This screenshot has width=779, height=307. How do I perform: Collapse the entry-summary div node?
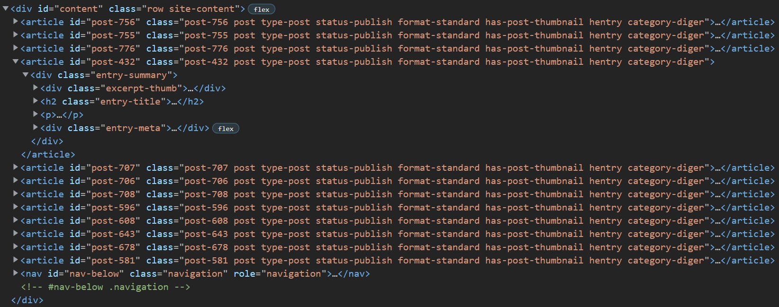click(x=26, y=75)
